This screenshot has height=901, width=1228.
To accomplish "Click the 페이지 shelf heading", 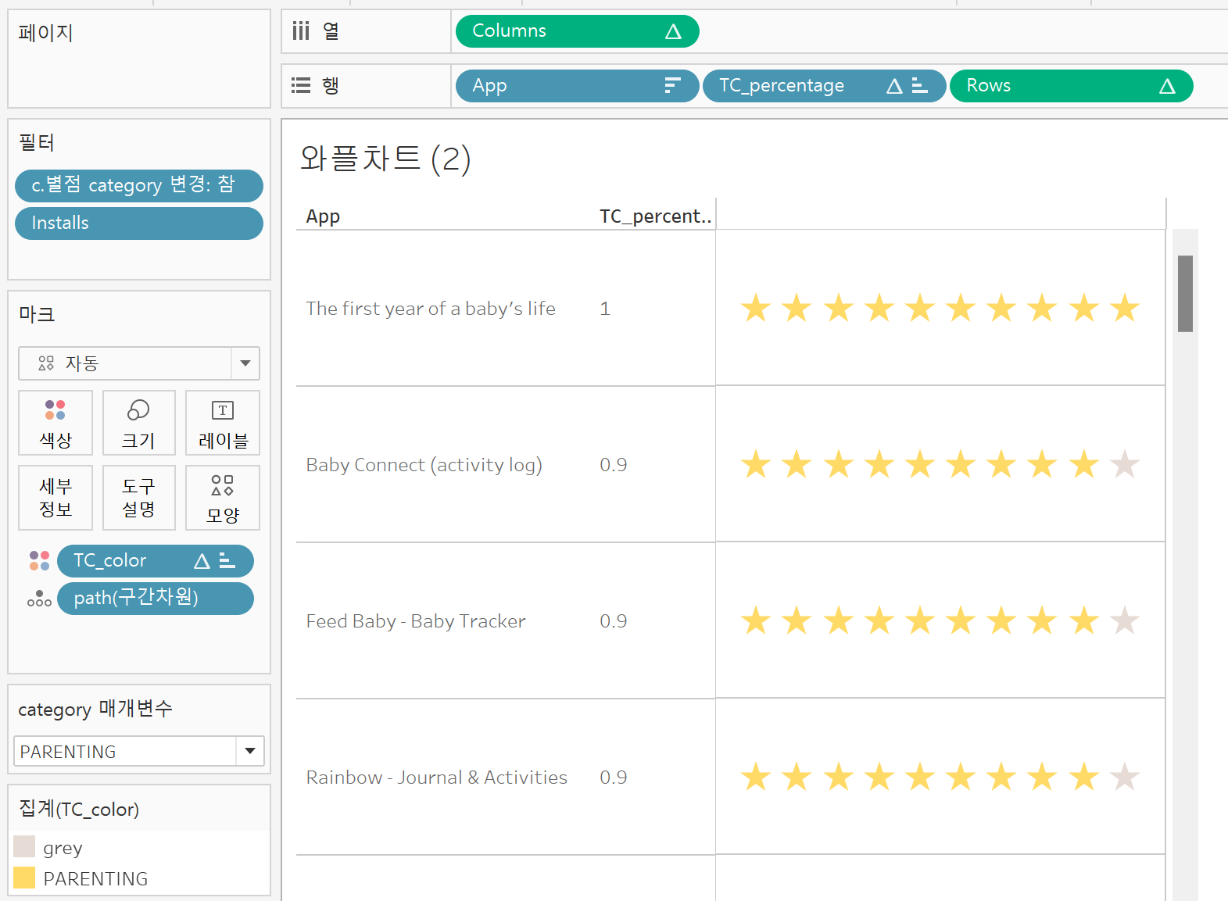I will (46, 33).
